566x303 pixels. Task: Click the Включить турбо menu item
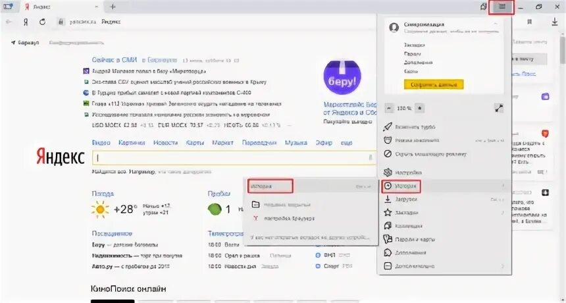444,127
